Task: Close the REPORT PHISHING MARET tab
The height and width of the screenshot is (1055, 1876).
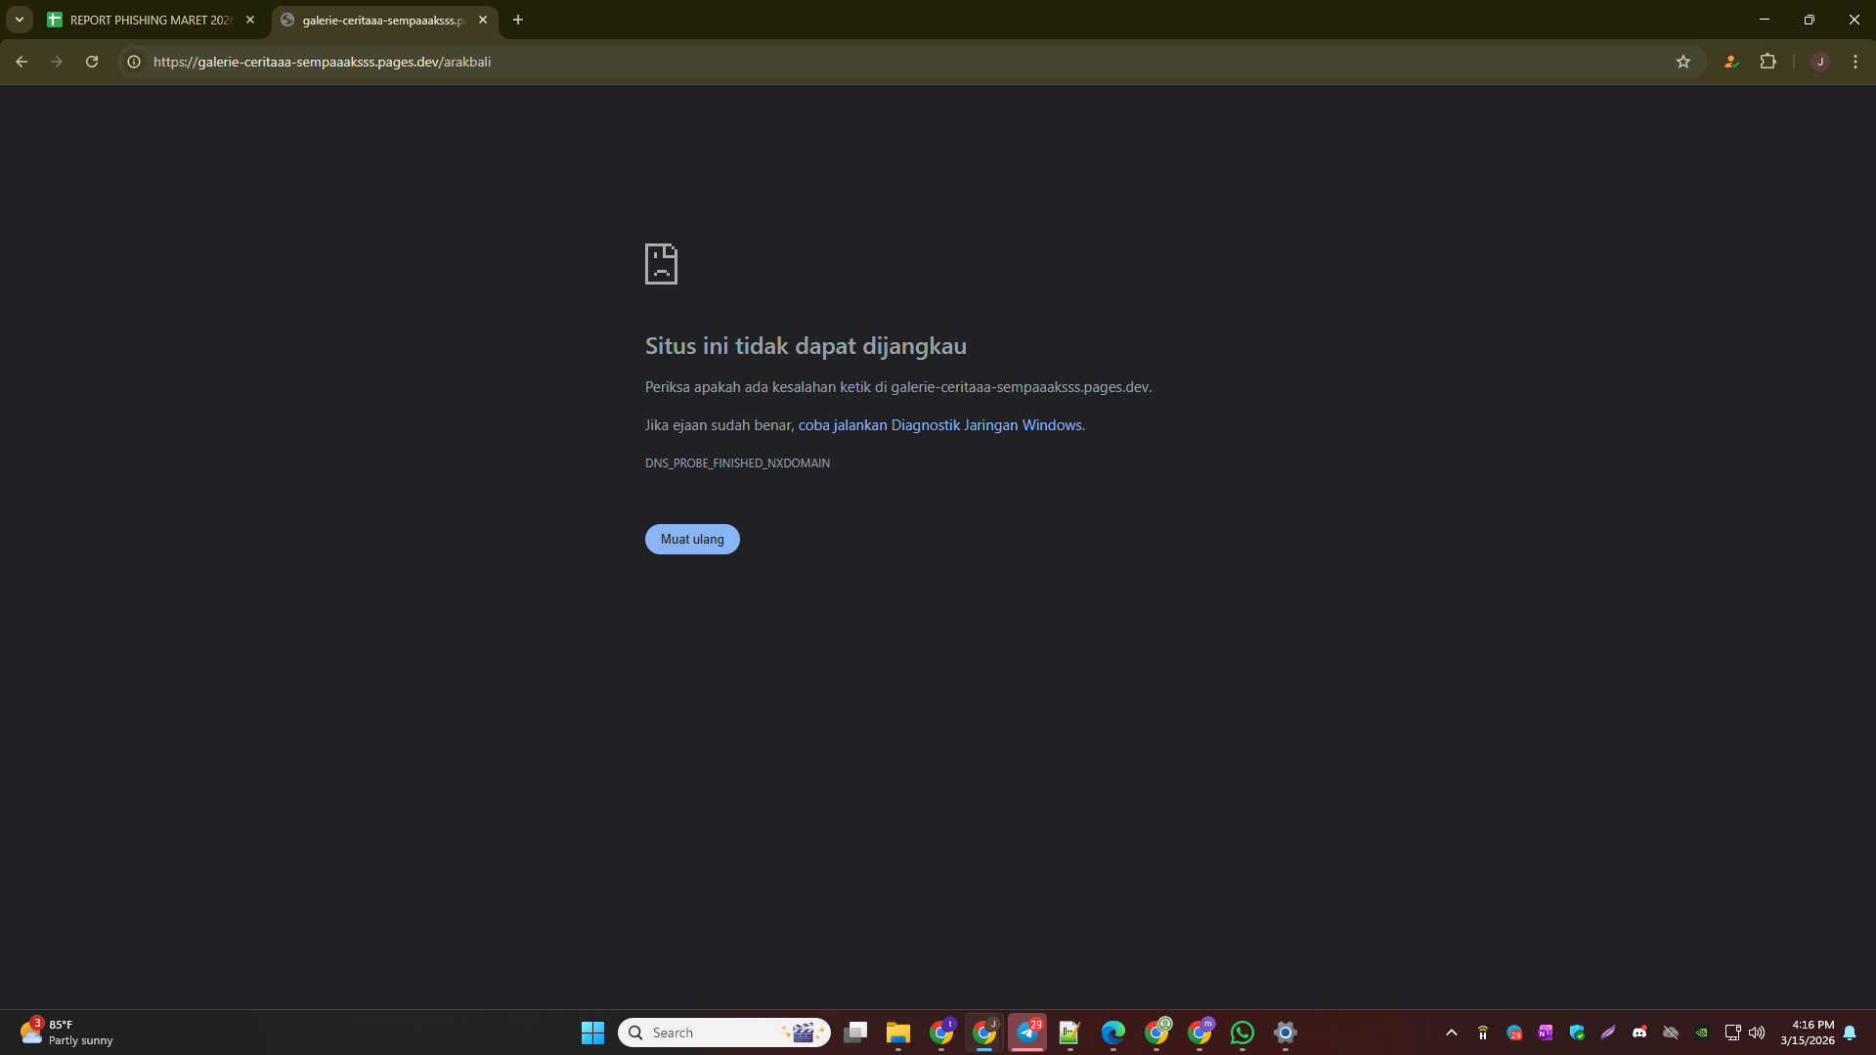Action: coord(250,20)
